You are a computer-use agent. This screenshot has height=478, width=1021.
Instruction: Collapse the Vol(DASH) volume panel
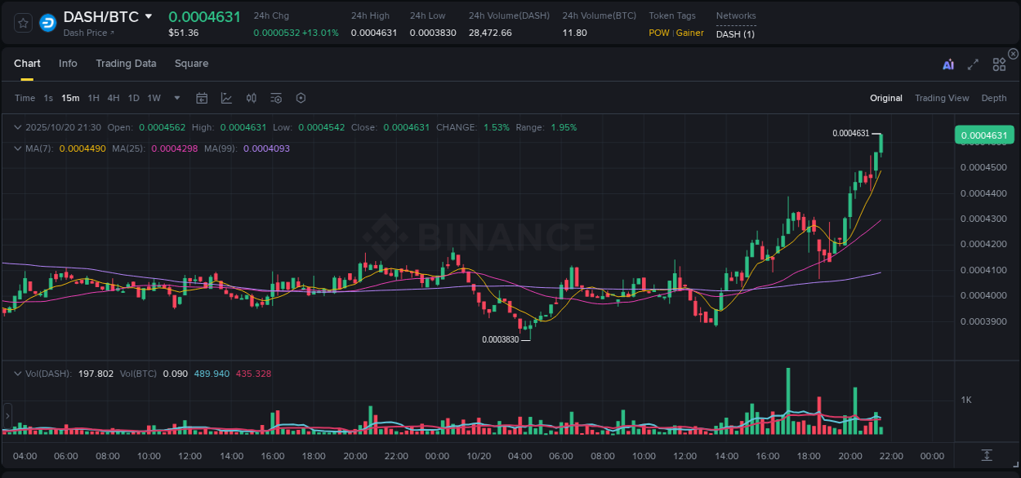(x=18, y=373)
